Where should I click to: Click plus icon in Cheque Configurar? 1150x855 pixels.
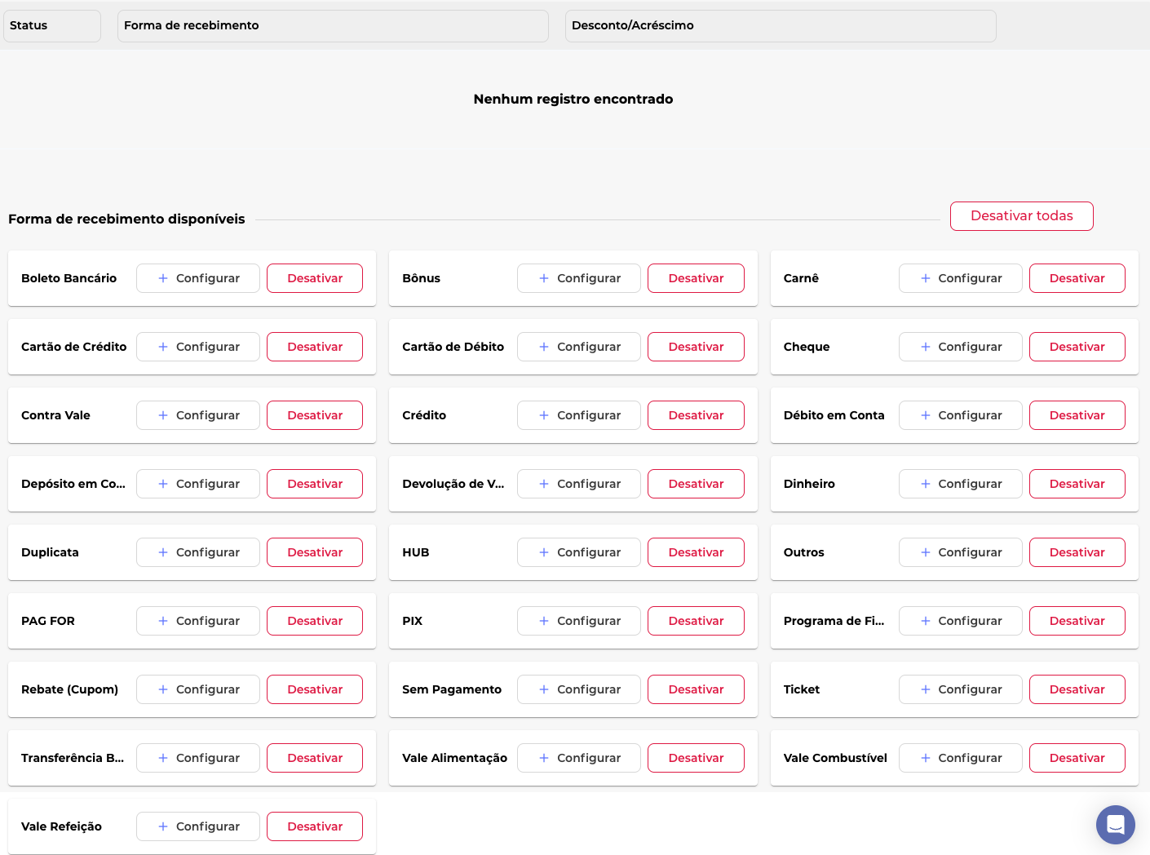point(926,347)
